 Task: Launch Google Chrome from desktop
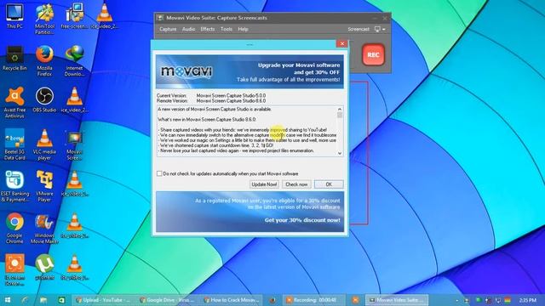point(14,229)
